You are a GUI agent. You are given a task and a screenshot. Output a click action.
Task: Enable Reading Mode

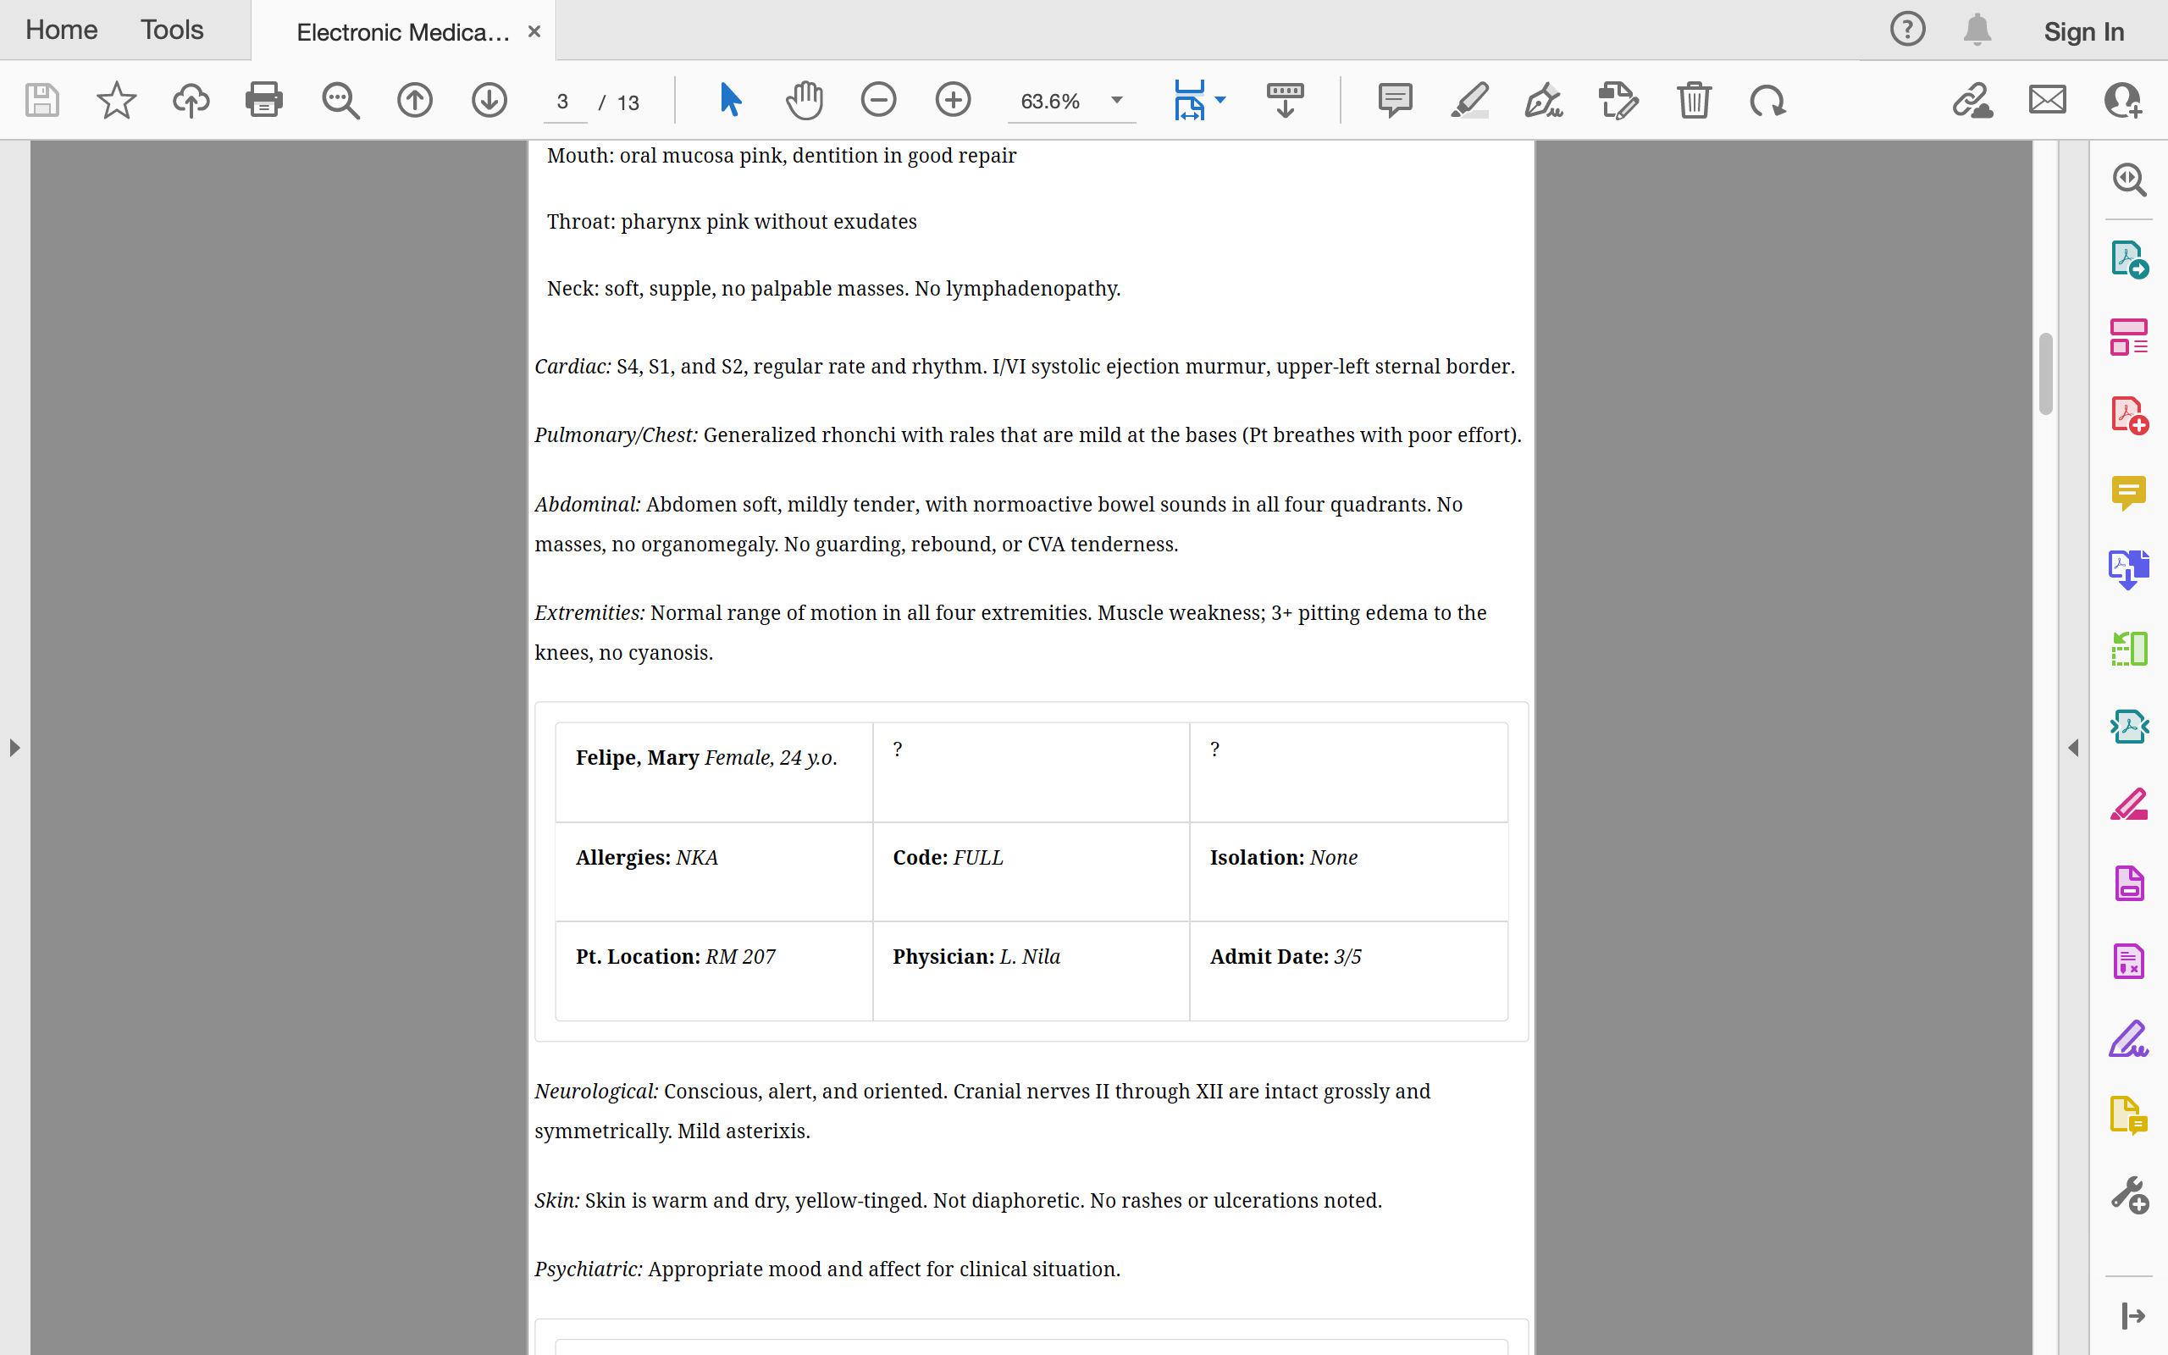tap(1284, 99)
